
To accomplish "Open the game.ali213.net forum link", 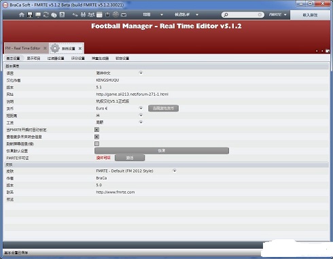I will click(132, 94).
